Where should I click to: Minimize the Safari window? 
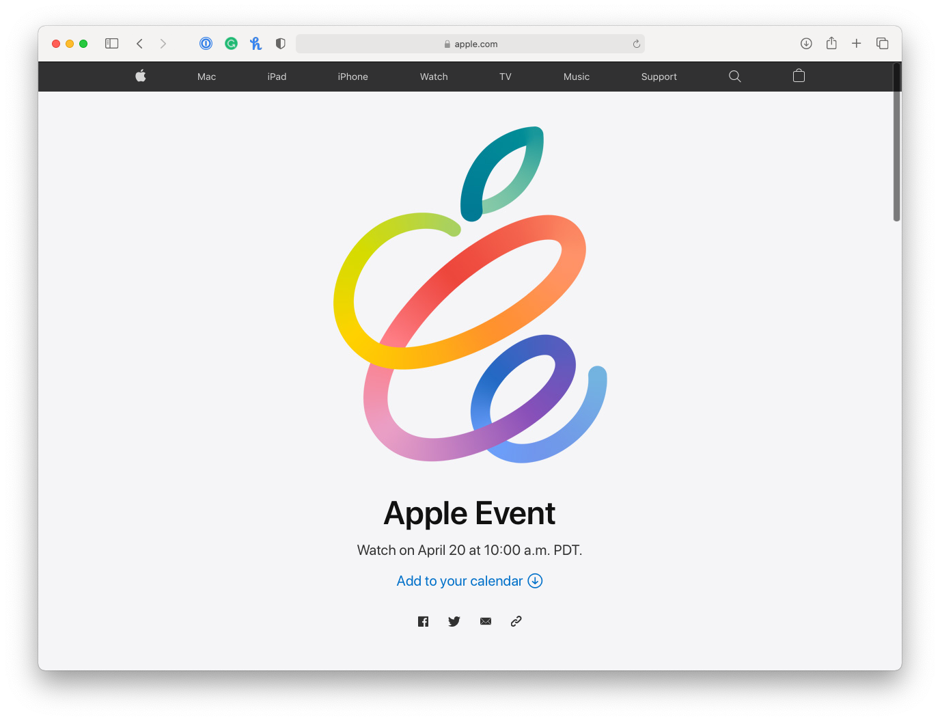[x=70, y=44]
